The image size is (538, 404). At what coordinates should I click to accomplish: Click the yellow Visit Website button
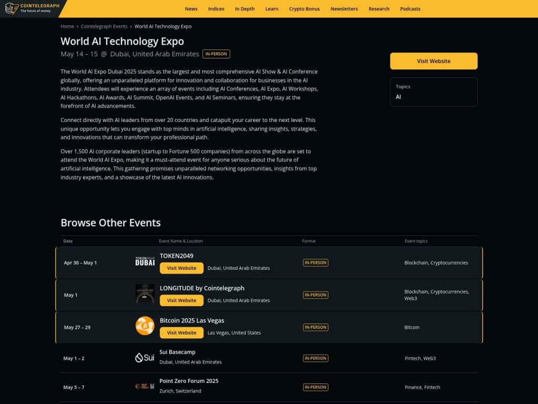pyautogui.click(x=433, y=61)
